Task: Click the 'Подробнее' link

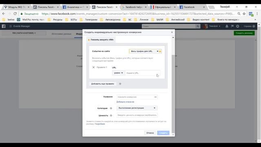Action: click(x=100, y=124)
